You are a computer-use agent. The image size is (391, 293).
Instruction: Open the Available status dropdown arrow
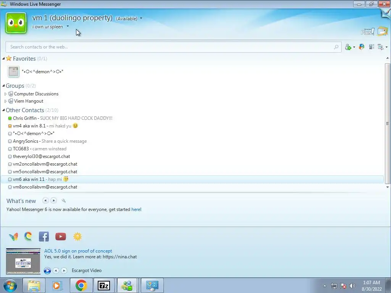141,18
